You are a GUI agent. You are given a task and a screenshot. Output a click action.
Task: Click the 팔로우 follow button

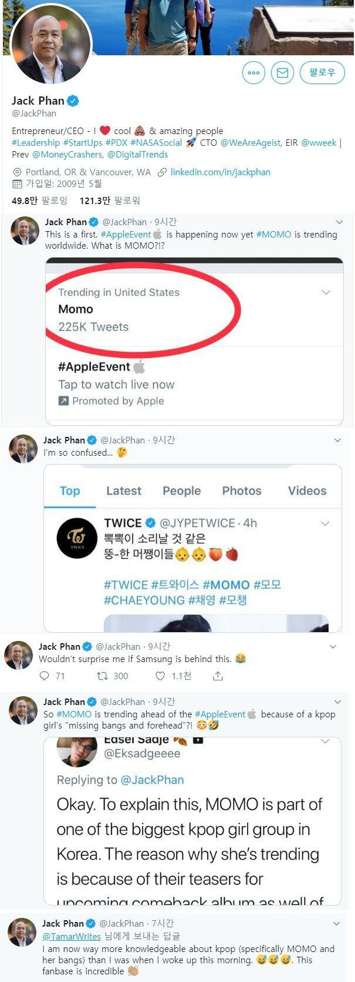[x=322, y=72]
